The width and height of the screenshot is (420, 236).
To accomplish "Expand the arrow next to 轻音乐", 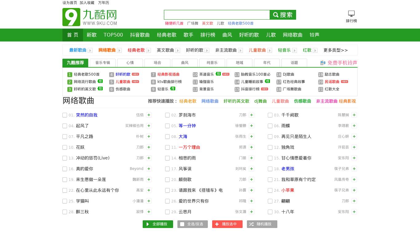I will click(295, 50).
